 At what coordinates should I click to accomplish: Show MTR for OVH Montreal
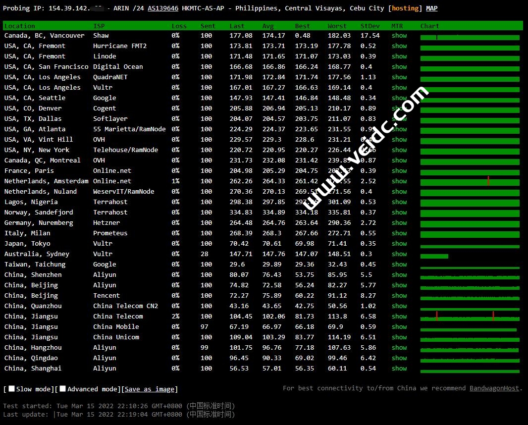click(x=399, y=160)
